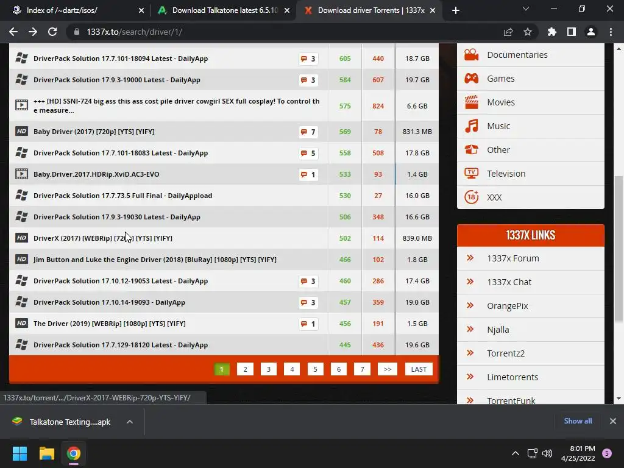Open comments for Baby Driver 720p torrent
The height and width of the screenshot is (468, 624).
tap(308, 132)
